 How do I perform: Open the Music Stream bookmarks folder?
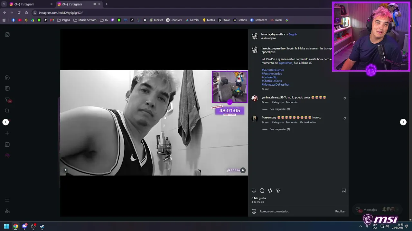[85, 20]
